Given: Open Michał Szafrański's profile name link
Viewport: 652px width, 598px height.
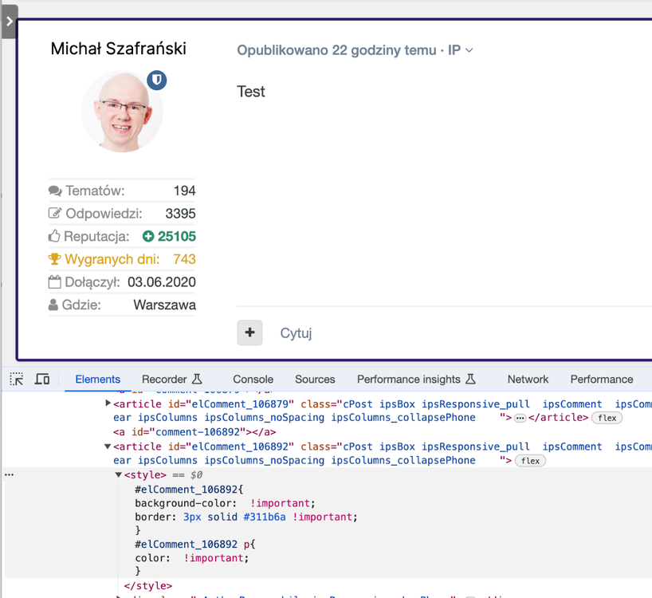Looking at the screenshot, I should tap(118, 49).
